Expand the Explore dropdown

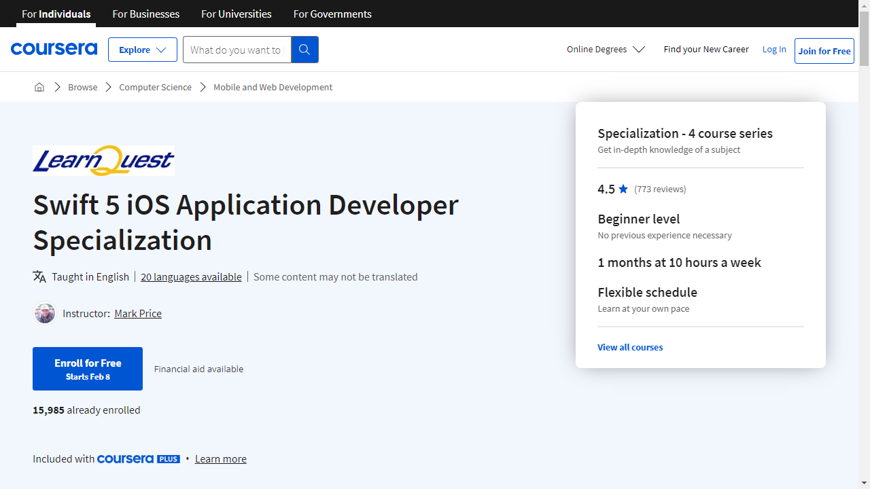[x=143, y=50]
